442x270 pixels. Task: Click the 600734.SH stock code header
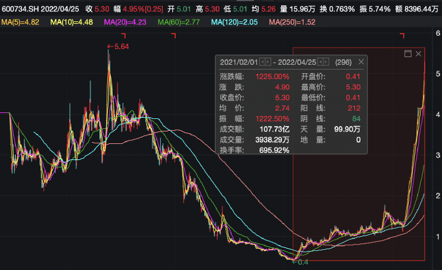(x=20, y=9)
